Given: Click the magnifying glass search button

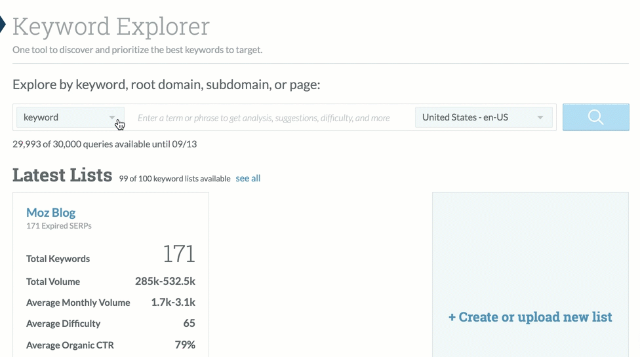Looking at the screenshot, I should coord(595,117).
